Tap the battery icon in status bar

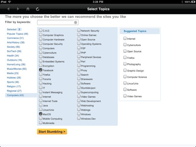point(193,2)
